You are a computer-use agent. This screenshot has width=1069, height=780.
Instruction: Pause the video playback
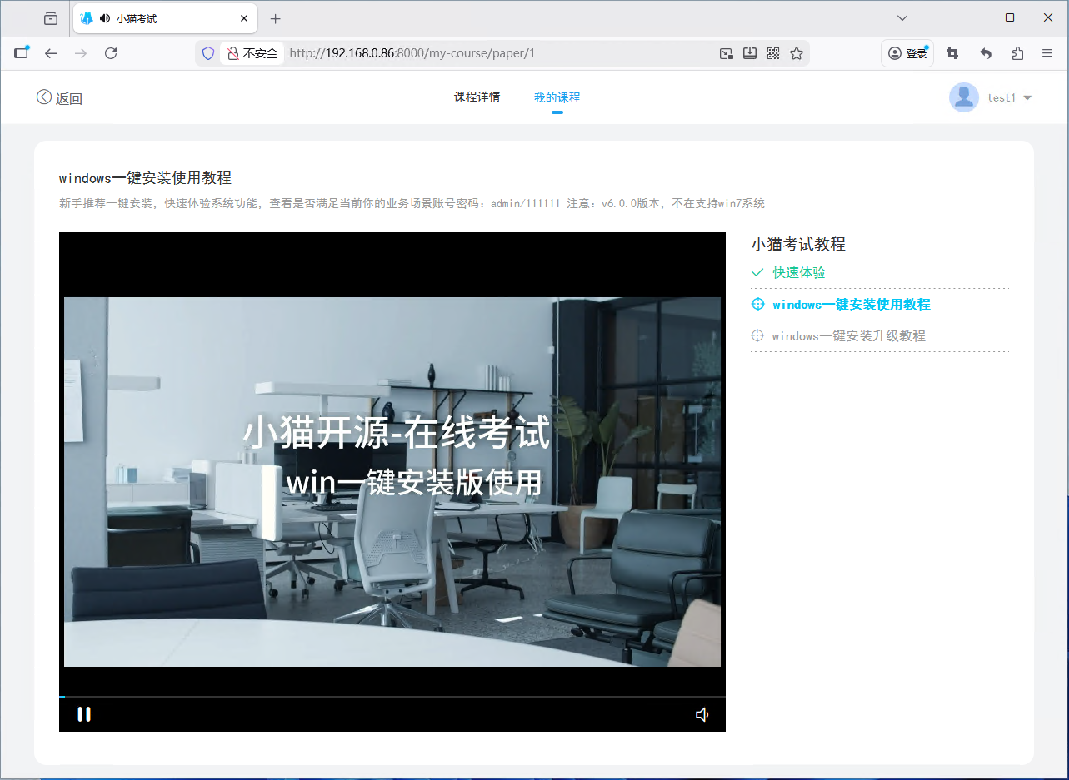(84, 714)
